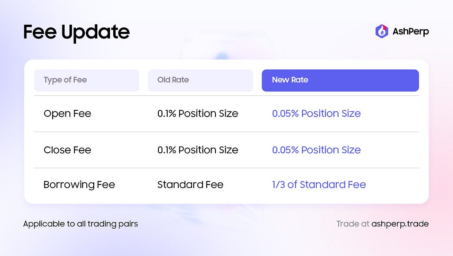Click the Close Fee row label
The height and width of the screenshot is (256, 453).
pyautogui.click(x=67, y=150)
